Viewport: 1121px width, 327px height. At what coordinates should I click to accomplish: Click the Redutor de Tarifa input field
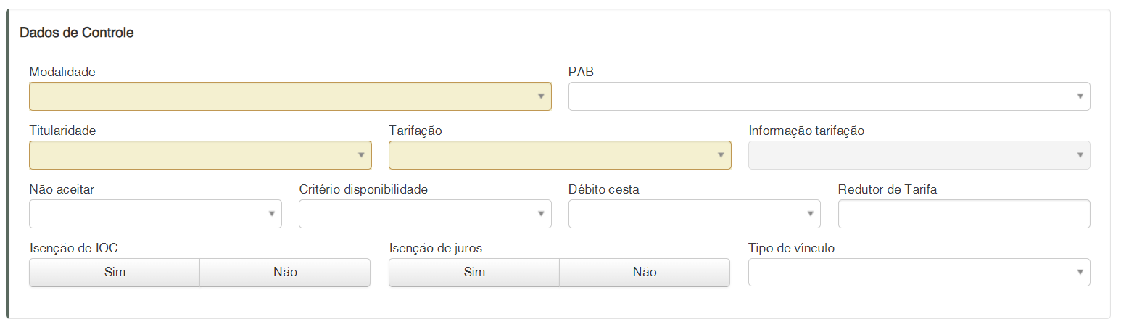pos(964,214)
